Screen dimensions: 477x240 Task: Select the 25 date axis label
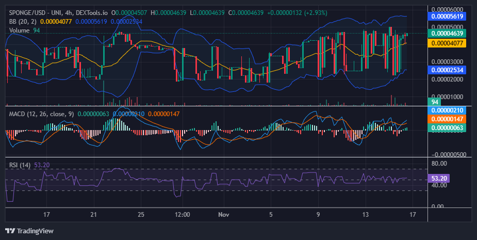(x=141, y=214)
